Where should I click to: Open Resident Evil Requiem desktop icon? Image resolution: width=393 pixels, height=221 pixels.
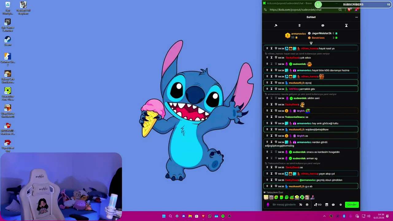pos(23,8)
